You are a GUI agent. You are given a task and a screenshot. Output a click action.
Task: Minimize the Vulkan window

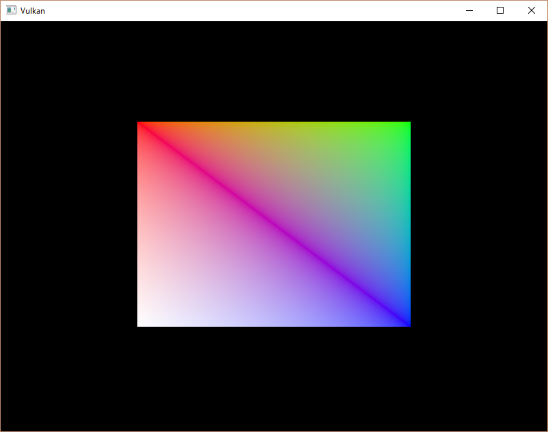469,10
